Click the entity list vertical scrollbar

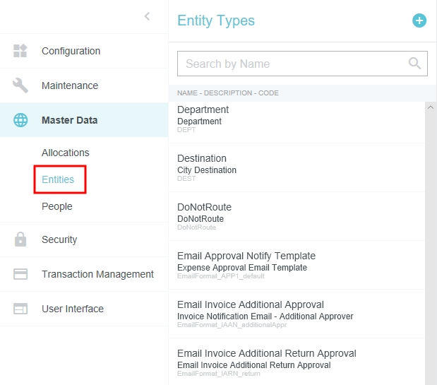coord(431,240)
